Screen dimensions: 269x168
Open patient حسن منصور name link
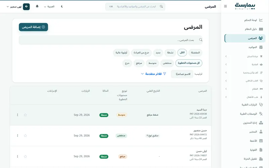tap(200, 130)
